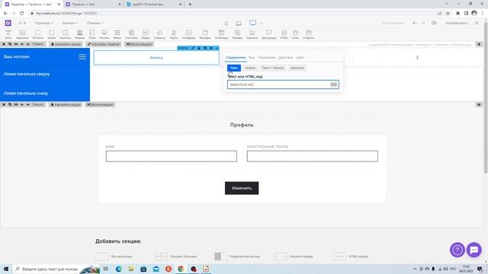The height and width of the screenshot is (274, 488).
Task: Select the Формы (forms) element tool
Action: pyautogui.click(x=79, y=34)
